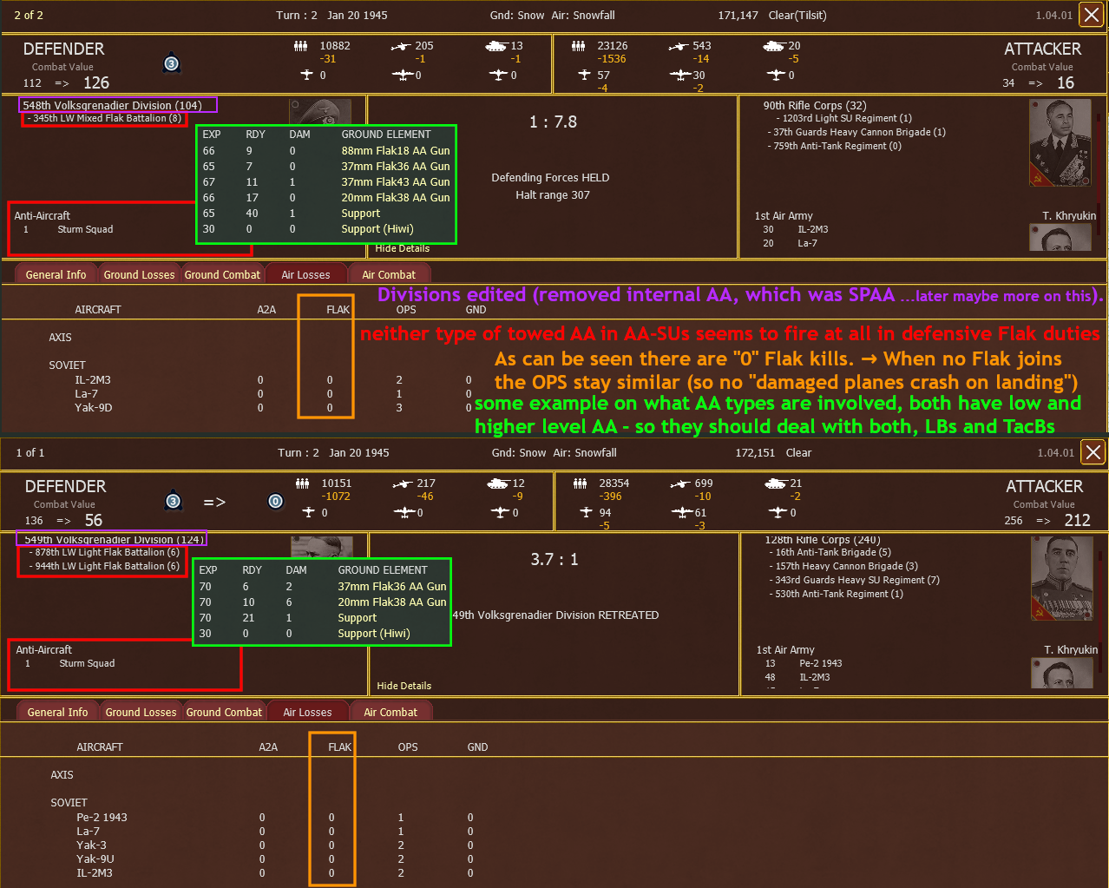Open Ground Losses tab in upper report
1109x888 pixels.
click(x=139, y=274)
